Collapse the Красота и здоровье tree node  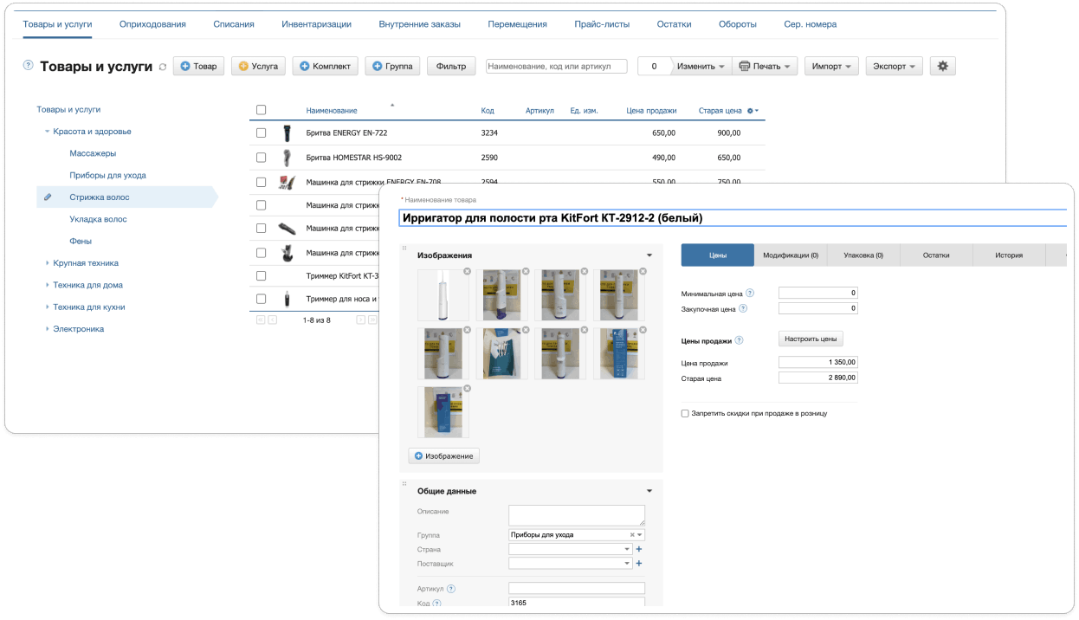click(x=48, y=132)
